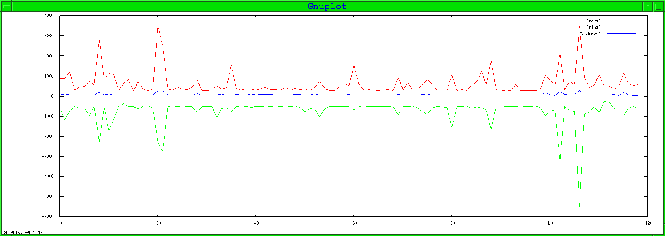Click the red peak near x equals 88
The image size is (665, 236).
coord(491,61)
